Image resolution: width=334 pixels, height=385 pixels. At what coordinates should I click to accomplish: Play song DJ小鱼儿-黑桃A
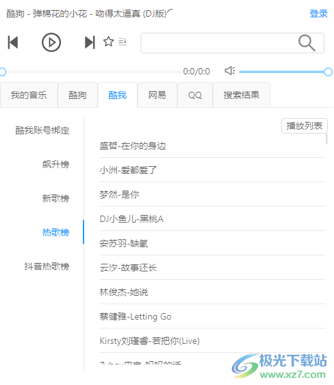213,219
